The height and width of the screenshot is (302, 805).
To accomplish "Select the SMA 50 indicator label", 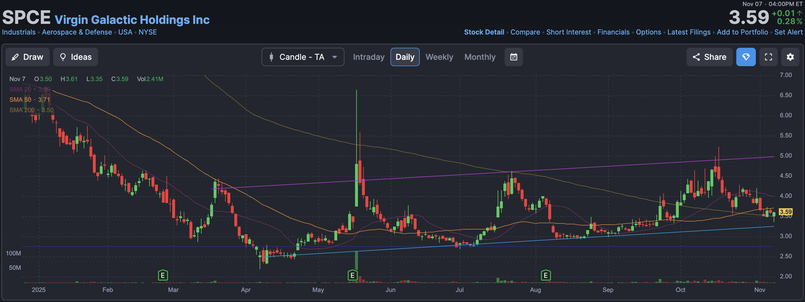I will click(30, 100).
